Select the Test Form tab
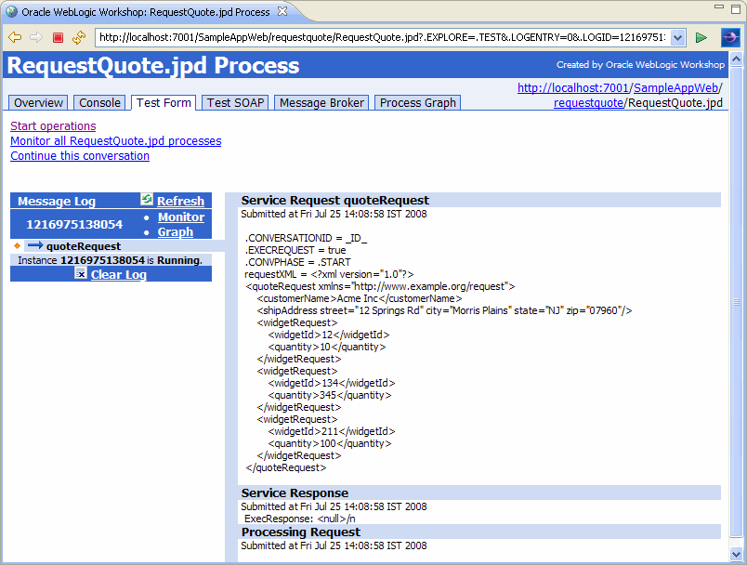Image resolution: width=747 pixels, height=565 pixels. tap(164, 103)
